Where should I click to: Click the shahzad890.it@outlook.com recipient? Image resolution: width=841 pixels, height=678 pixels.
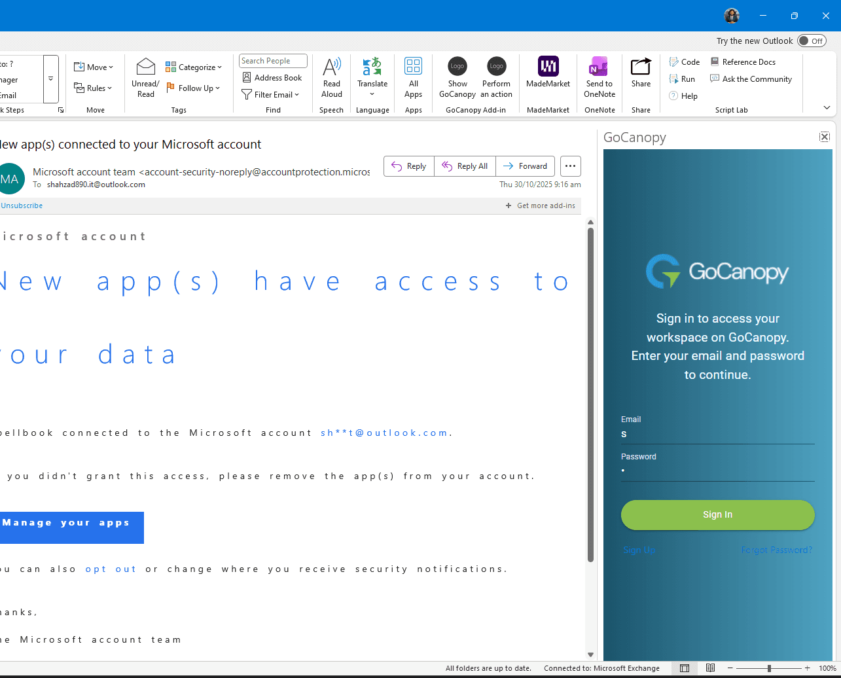pyautogui.click(x=96, y=185)
